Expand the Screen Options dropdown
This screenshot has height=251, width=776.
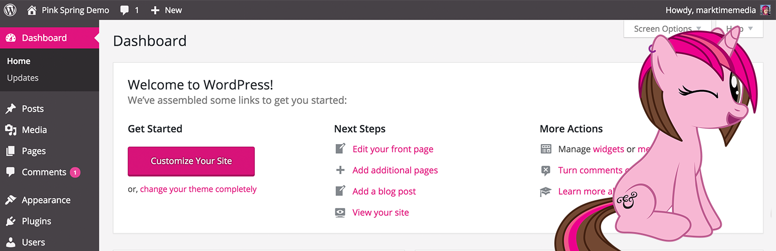667,29
